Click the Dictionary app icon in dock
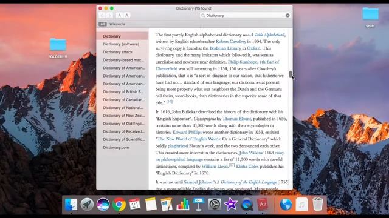 coord(263,205)
